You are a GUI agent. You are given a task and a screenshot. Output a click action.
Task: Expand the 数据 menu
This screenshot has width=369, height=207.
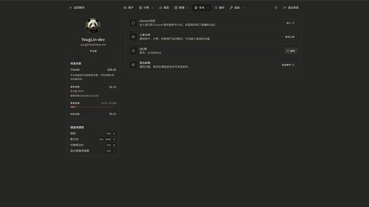tap(181, 7)
